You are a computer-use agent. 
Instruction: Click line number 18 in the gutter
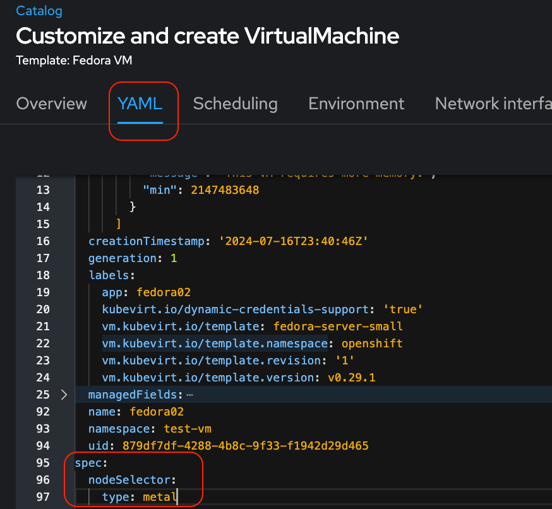pyautogui.click(x=43, y=275)
